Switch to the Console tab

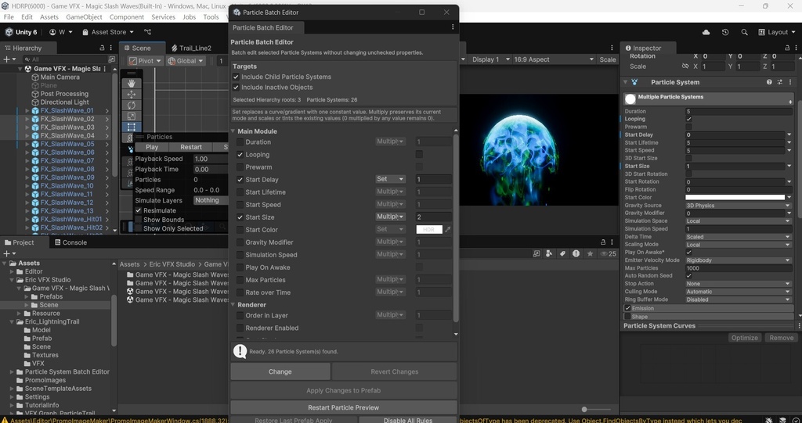tap(70, 242)
